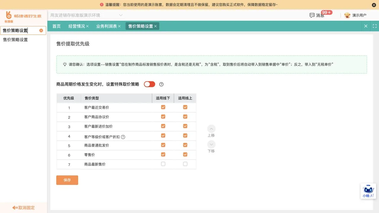Uncheck 适用线下 for 零售价
Viewport: 379px width, 213px height.
tap(163, 154)
